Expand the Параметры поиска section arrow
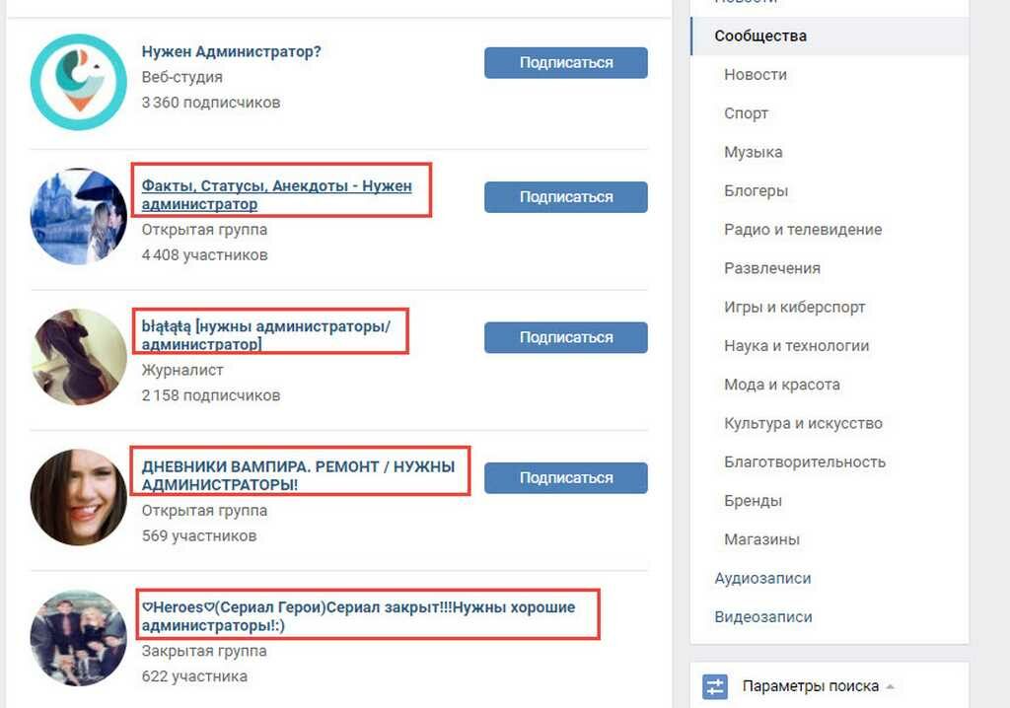 (x=891, y=686)
